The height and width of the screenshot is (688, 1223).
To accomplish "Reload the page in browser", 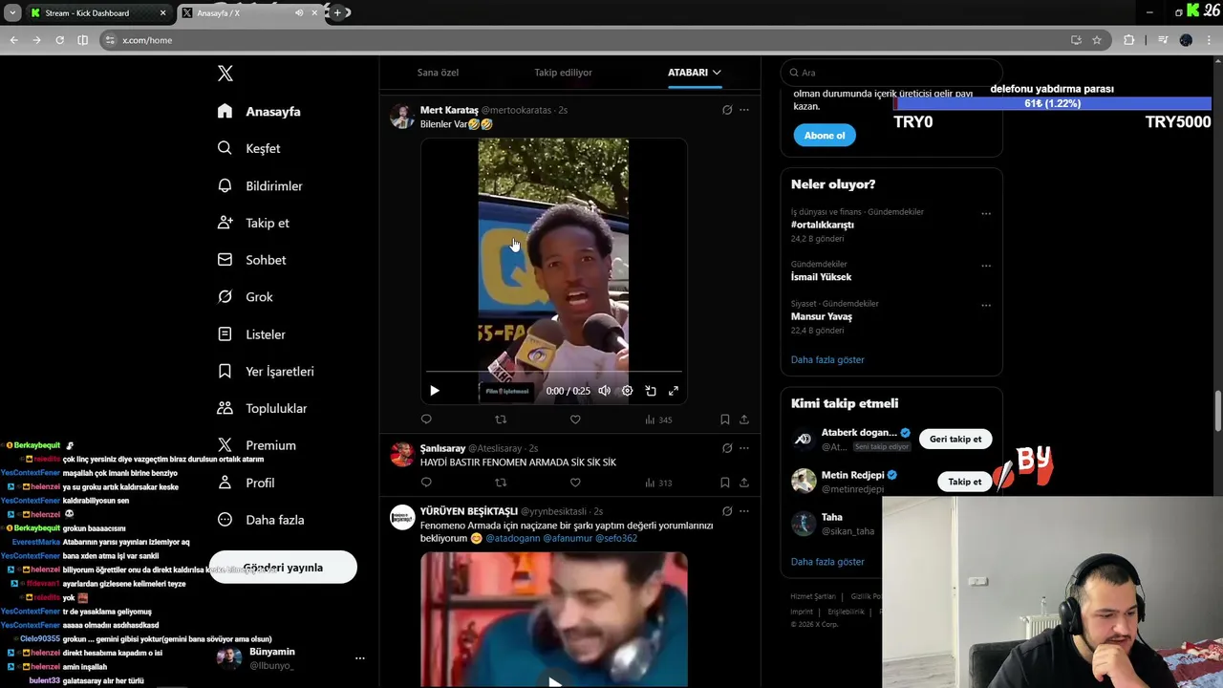I will (59, 40).
